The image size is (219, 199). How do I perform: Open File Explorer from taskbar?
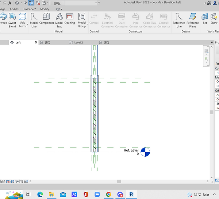[x=51, y=194]
